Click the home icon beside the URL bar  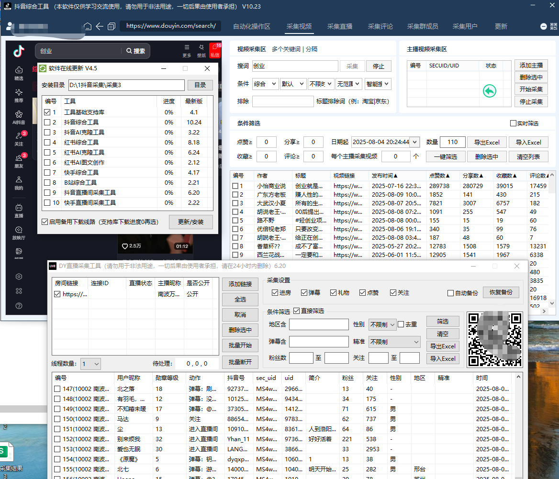(x=88, y=26)
